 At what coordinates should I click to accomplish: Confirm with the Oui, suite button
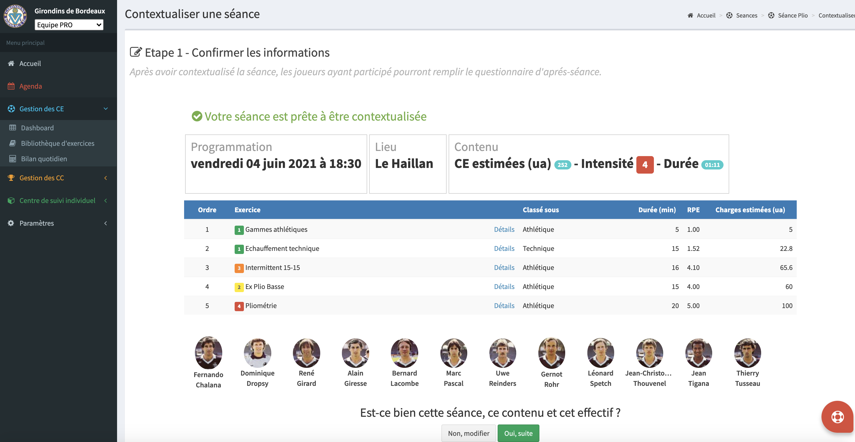519,433
